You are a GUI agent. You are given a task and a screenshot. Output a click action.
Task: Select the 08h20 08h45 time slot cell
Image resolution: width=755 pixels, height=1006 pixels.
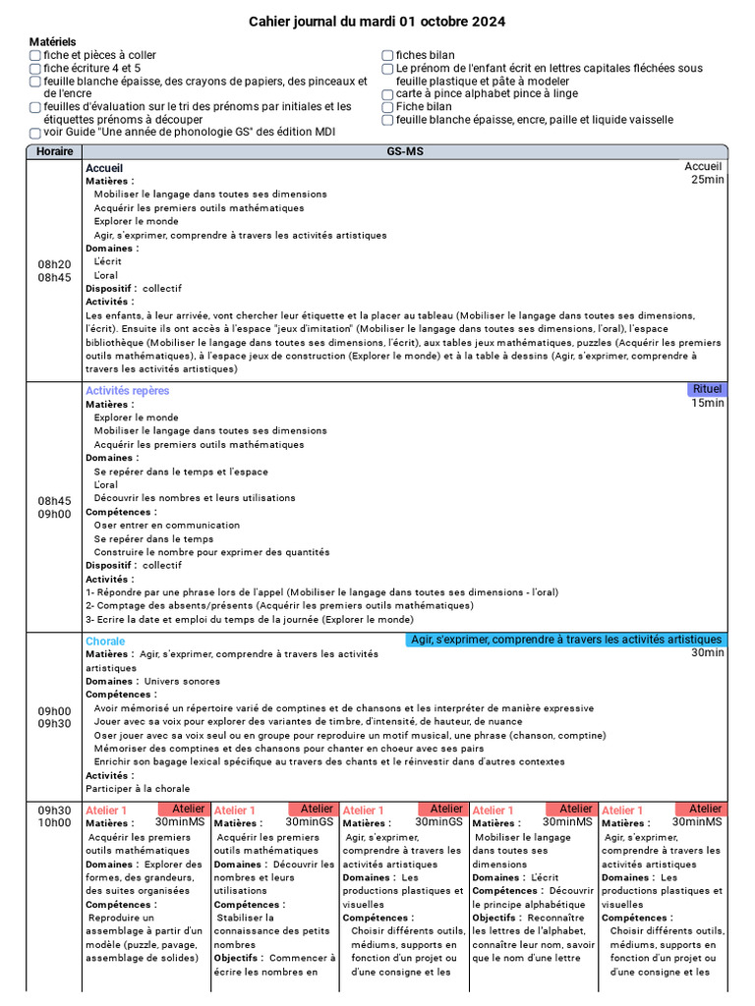click(x=55, y=271)
